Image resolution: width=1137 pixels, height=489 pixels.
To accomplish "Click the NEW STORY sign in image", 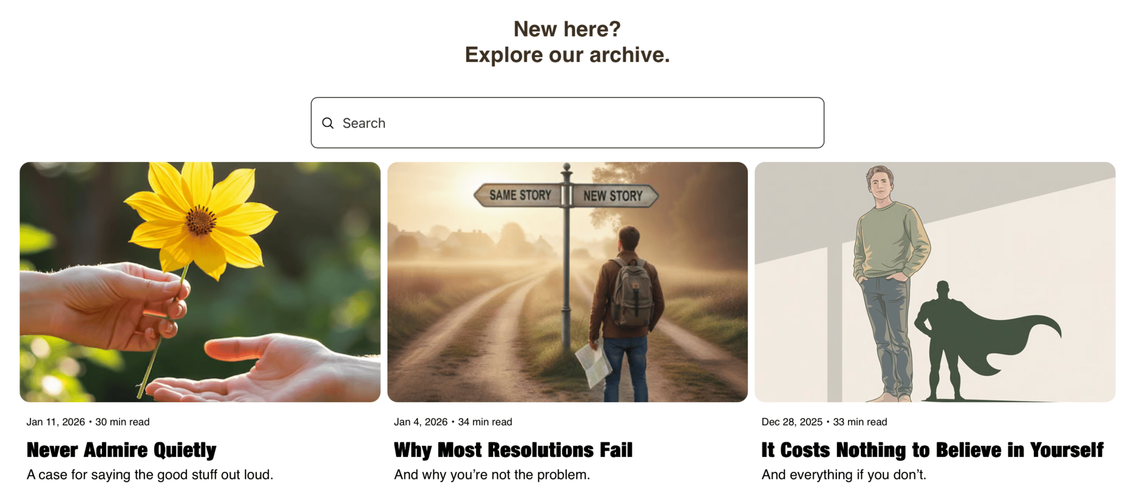I will point(614,196).
